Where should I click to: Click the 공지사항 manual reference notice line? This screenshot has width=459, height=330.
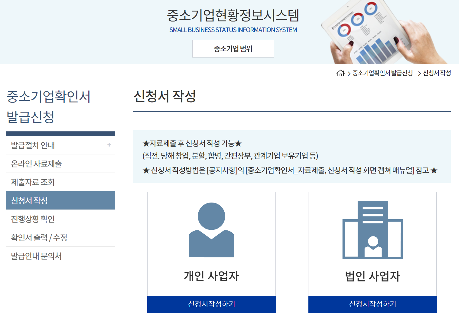290,170
